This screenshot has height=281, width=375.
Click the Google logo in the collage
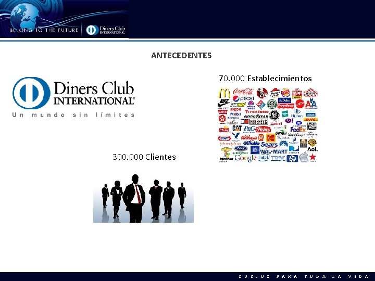[245, 158]
